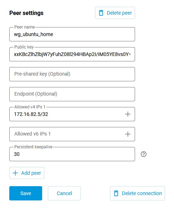Delete this peer using Delete peer button

click(x=115, y=13)
